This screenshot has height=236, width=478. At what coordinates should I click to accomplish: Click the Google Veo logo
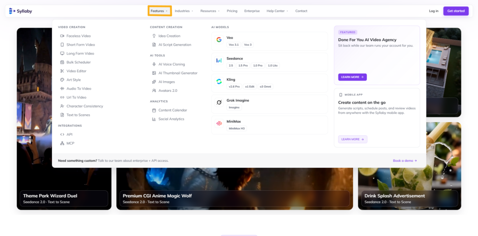point(219,40)
